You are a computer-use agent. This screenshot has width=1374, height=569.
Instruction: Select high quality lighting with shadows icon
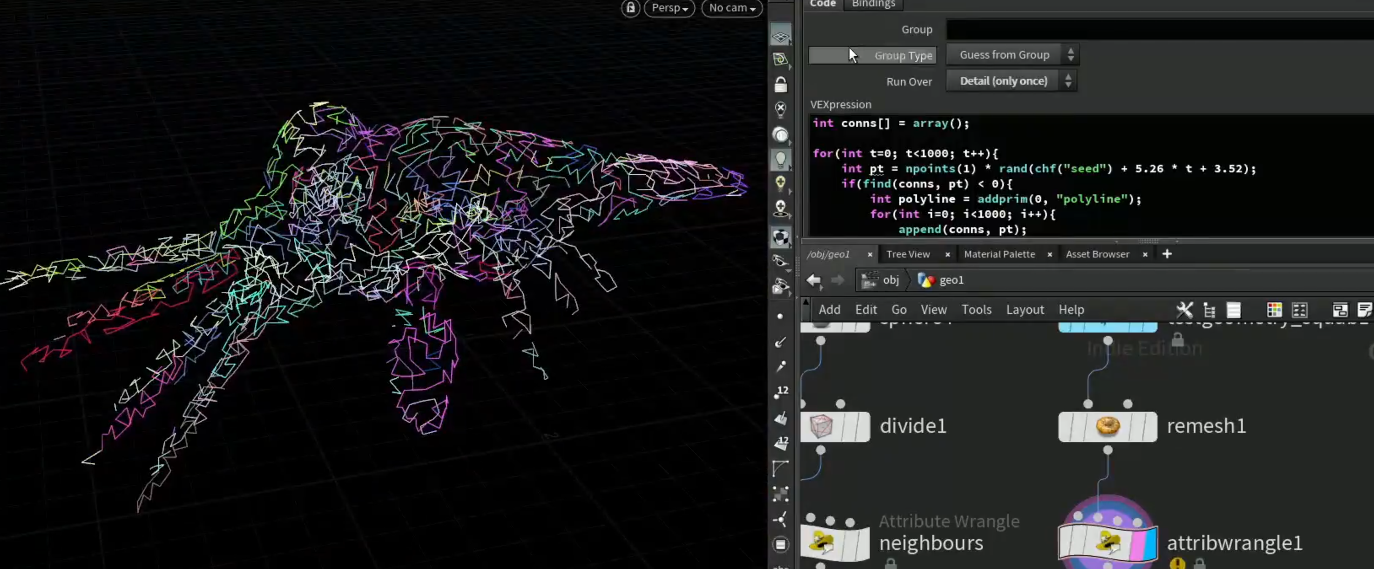point(780,209)
